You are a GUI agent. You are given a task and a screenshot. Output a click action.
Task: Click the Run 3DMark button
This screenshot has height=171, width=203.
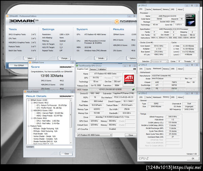19,65
